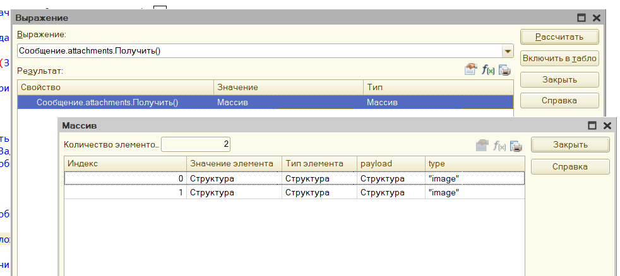Click the Включить в табло button
The height and width of the screenshot is (276, 620).
point(559,59)
